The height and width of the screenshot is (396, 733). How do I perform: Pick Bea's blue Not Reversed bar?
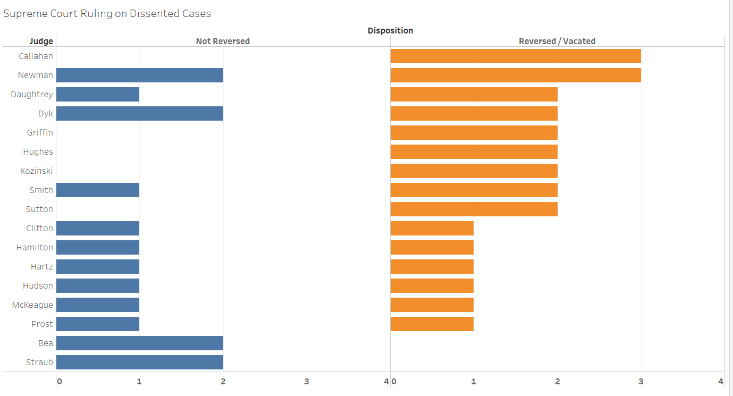point(139,343)
